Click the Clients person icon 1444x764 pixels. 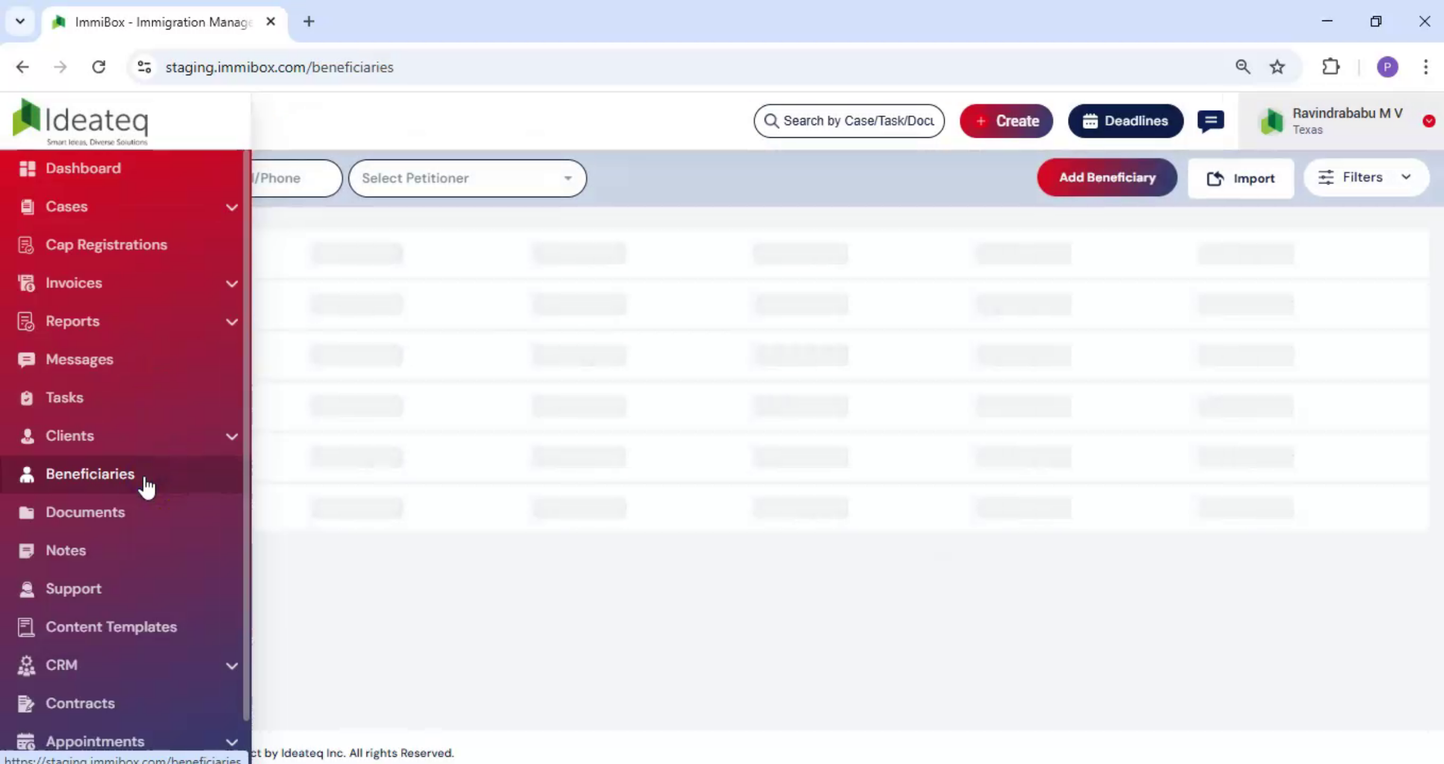click(x=27, y=436)
